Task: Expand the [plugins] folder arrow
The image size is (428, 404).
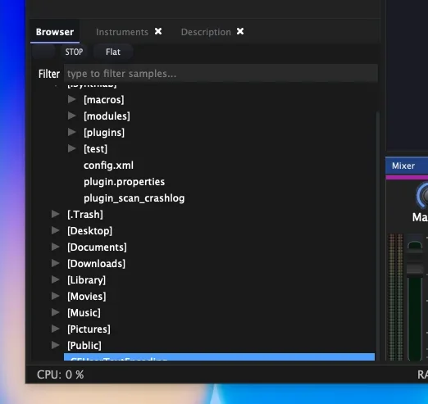Action: (x=72, y=132)
